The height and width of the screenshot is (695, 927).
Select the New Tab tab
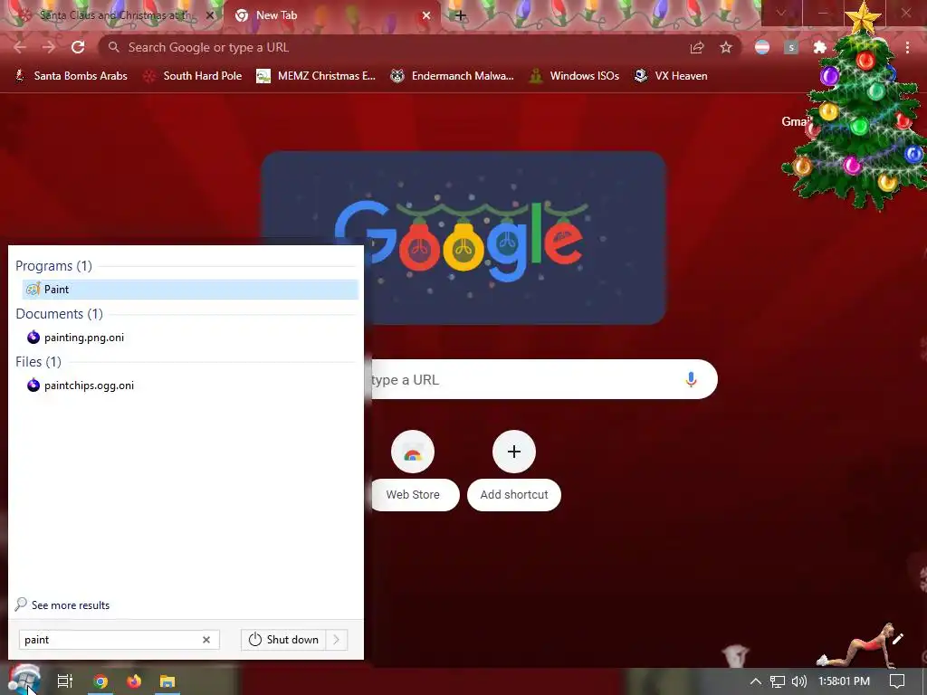[331, 15]
